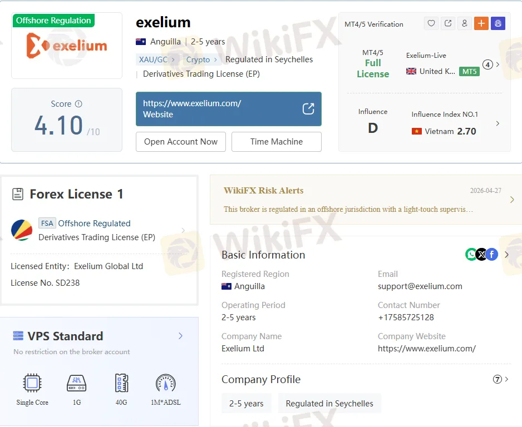
Task: Click Open Account Now button
Action: tap(181, 142)
